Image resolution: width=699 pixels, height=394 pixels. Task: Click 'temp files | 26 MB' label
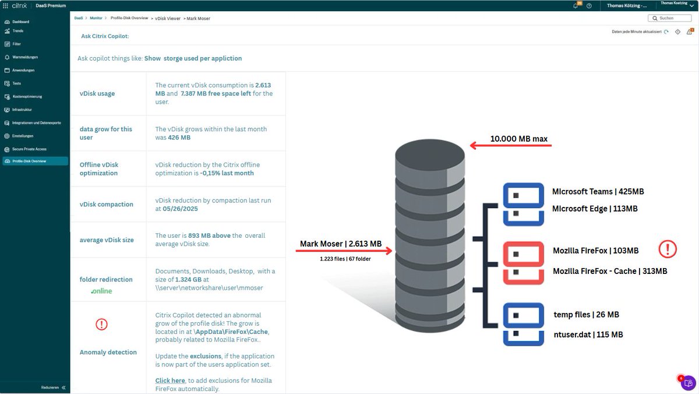pyautogui.click(x=587, y=315)
